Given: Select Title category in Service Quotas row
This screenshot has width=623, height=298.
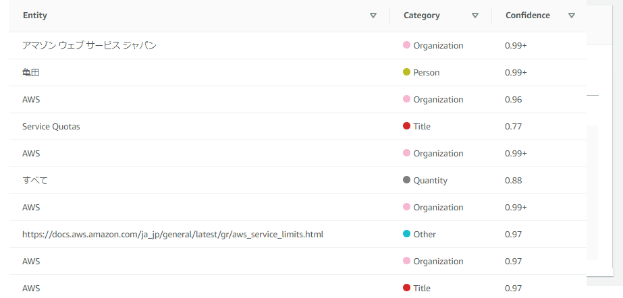Looking at the screenshot, I should coord(422,127).
